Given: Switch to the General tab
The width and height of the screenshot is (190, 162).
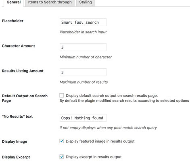Looking at the screenshot, I should (14, 3).
